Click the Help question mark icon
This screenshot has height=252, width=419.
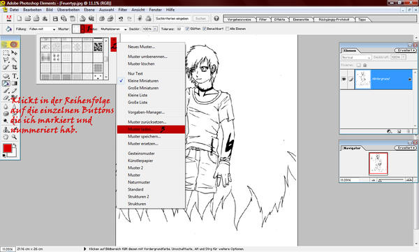pyautogui.click(x=216, y=18)
